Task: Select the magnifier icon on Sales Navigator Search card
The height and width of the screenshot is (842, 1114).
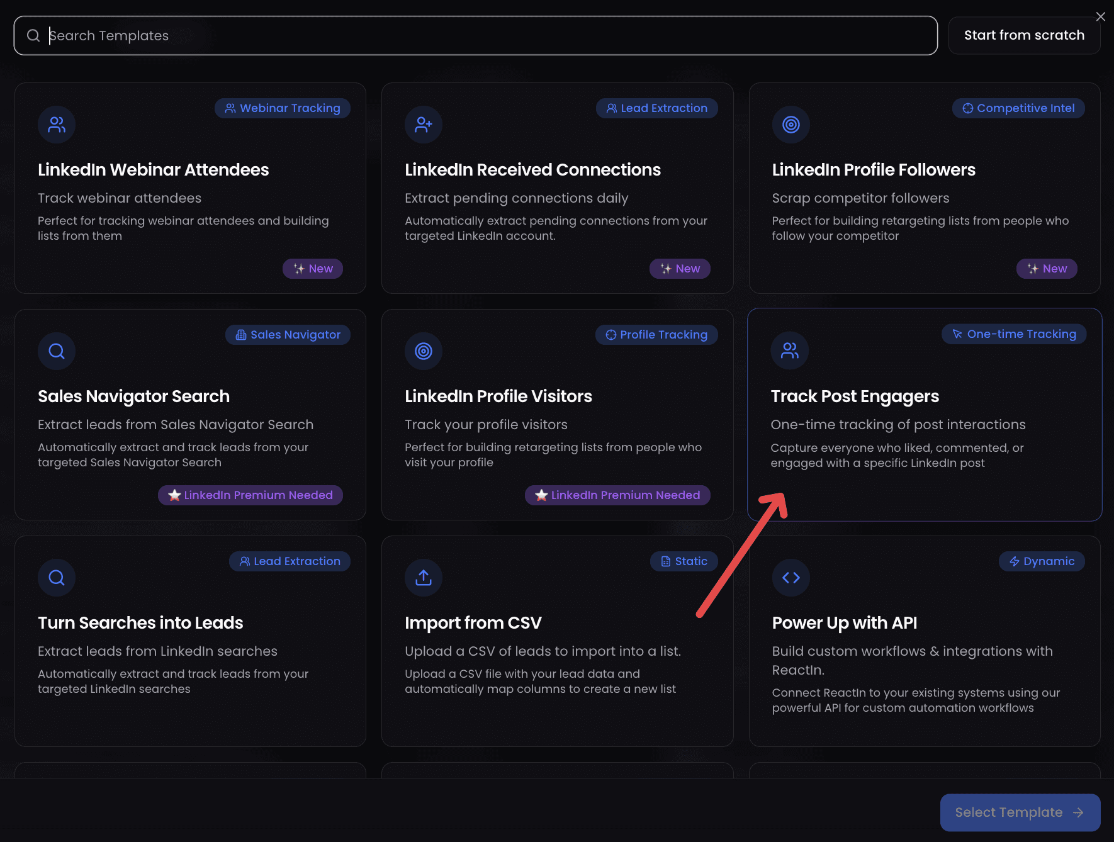Action: pos(56,351)
